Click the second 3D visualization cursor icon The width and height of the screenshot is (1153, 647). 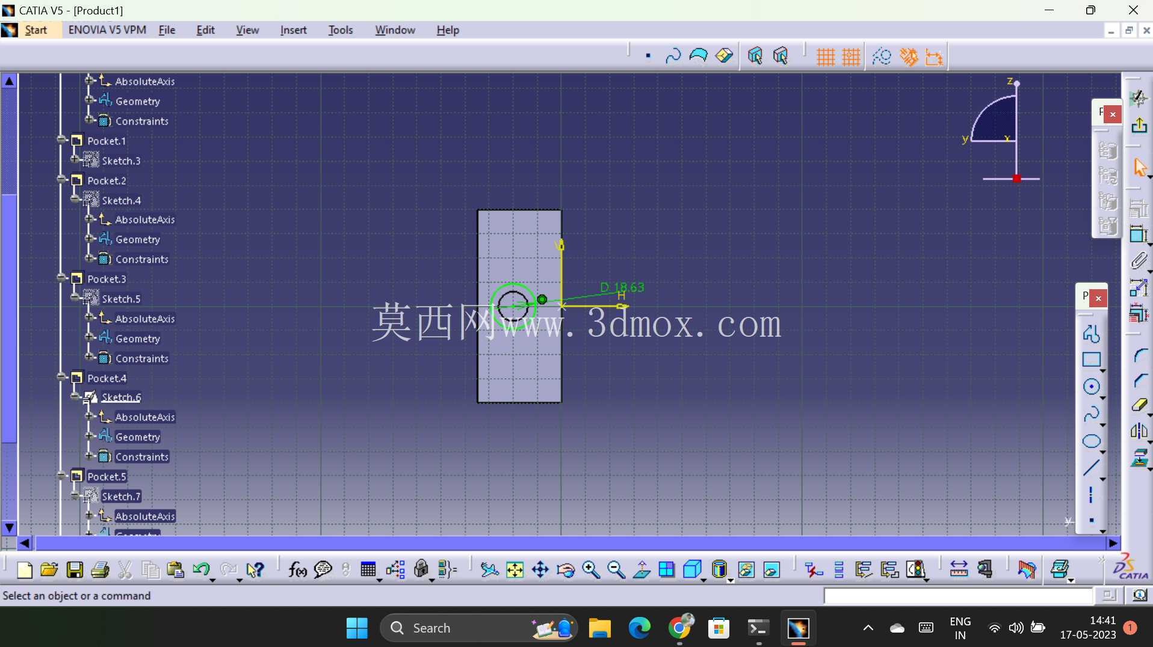pyautogui.click(x=781, y=57)
